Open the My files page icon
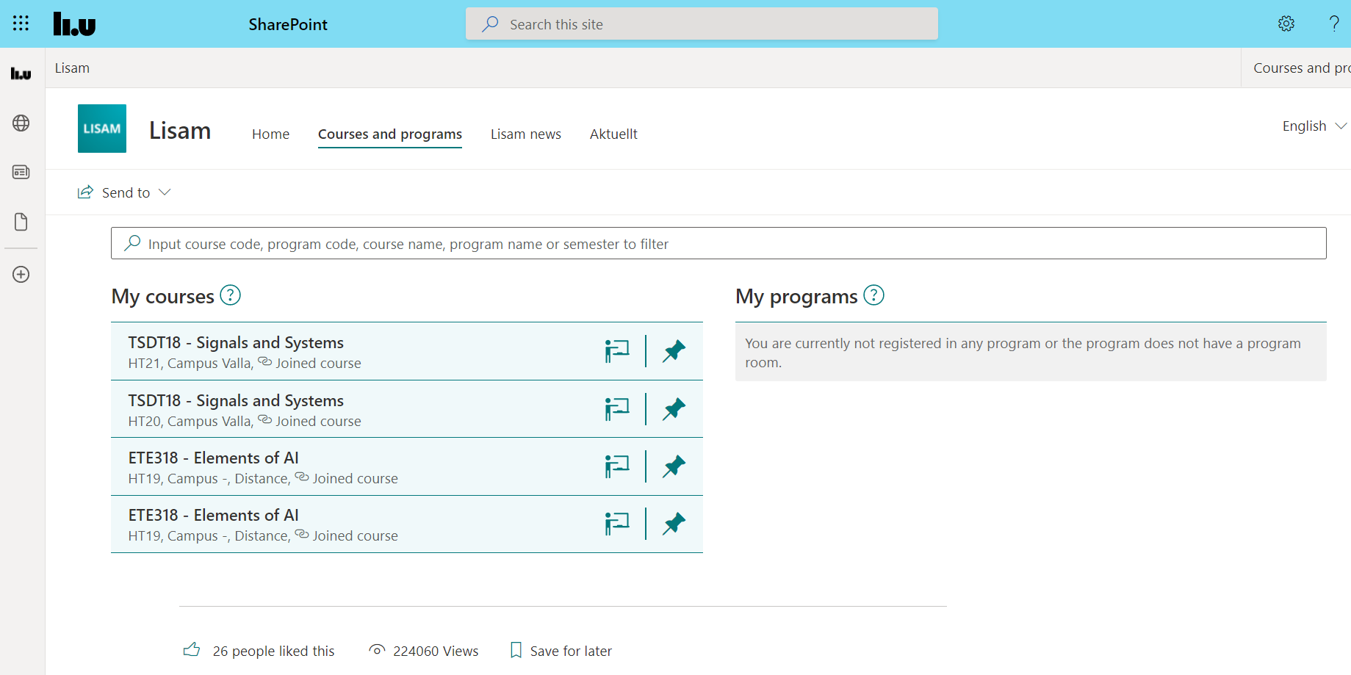 pyautogui.click(x=21, y=222)
